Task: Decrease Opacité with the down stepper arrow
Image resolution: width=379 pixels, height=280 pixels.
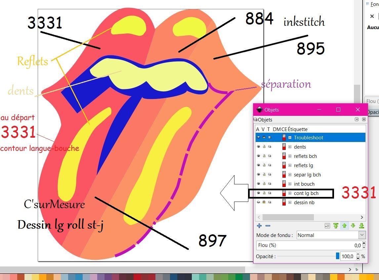Action: click(x=358, y=258)
